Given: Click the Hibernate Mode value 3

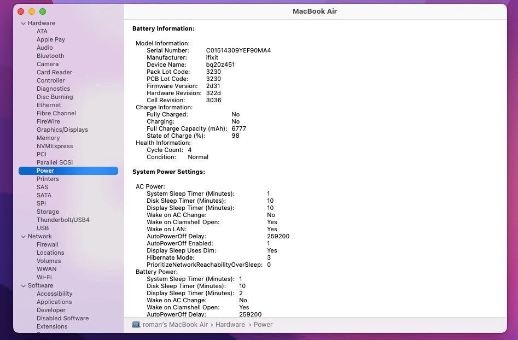Looking at the screenshot, I should point(269,257).
